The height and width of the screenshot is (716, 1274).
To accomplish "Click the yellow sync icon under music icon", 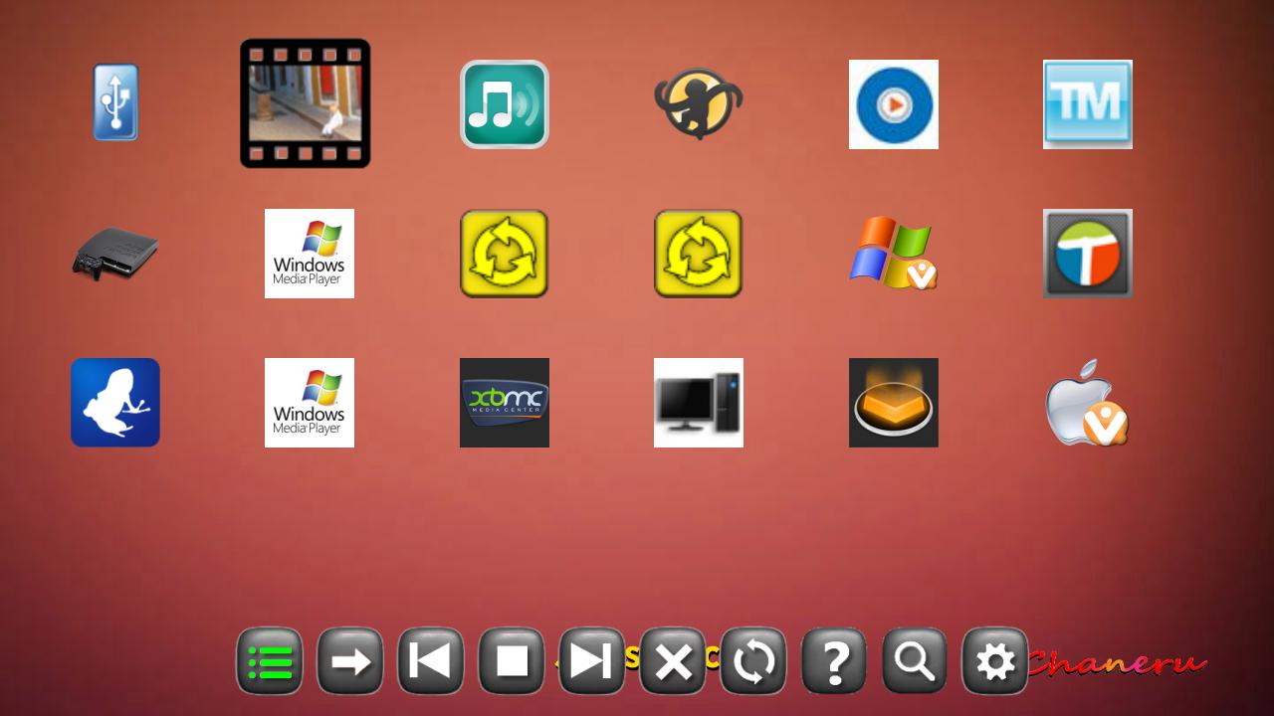I will point(505,254).
